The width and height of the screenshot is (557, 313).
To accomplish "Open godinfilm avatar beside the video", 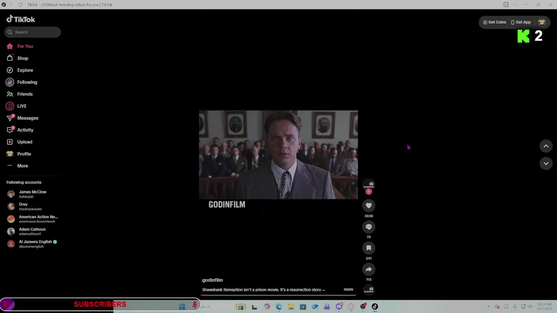I will (369, 185).
